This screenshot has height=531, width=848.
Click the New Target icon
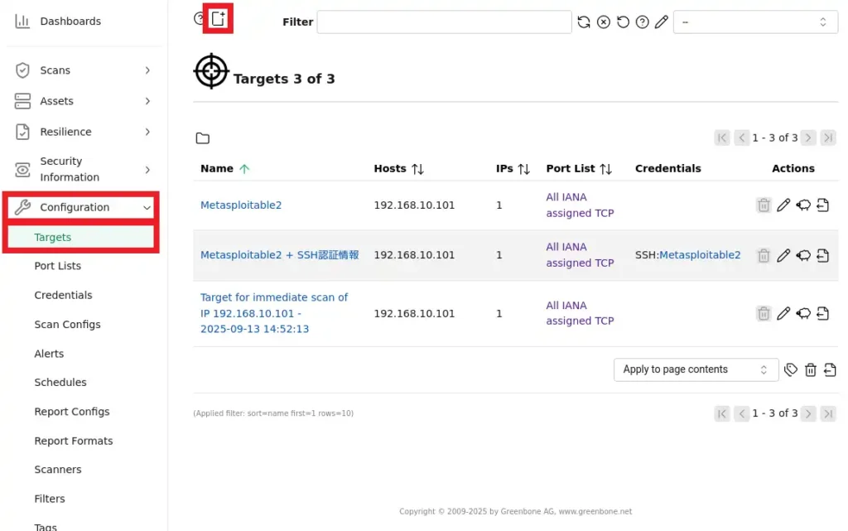(218, 18)
